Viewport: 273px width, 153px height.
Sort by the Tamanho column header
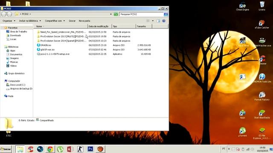click(x=144, y=26)
